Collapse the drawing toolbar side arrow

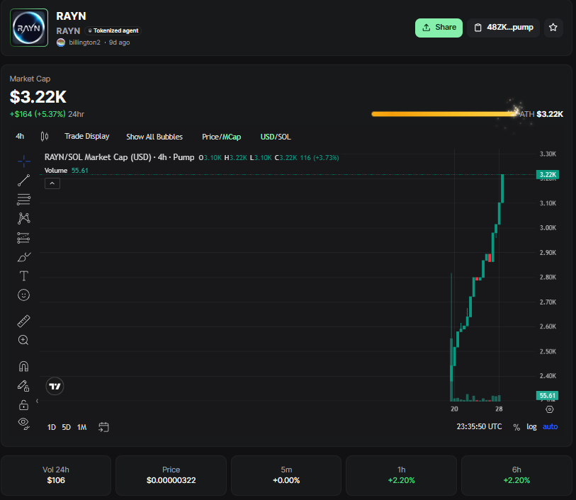[37, 401]
